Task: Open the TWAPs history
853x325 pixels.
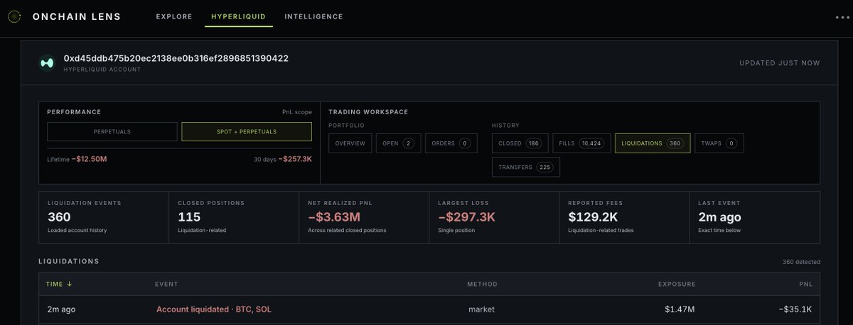Action: (x=719, y=143)
